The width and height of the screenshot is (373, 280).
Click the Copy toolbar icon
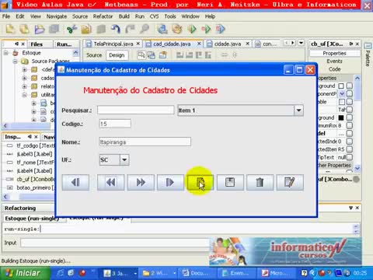pyautogui.click(x=86, y=29)
